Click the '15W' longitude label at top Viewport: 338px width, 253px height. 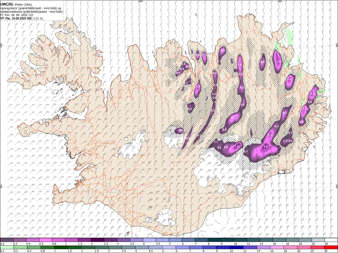(280, 1)
